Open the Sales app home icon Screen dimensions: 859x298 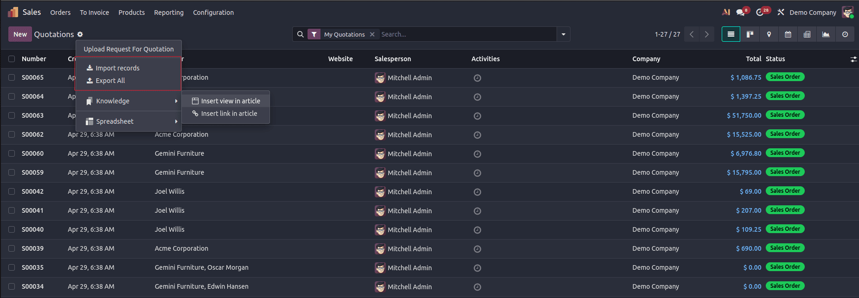[13, 12]
